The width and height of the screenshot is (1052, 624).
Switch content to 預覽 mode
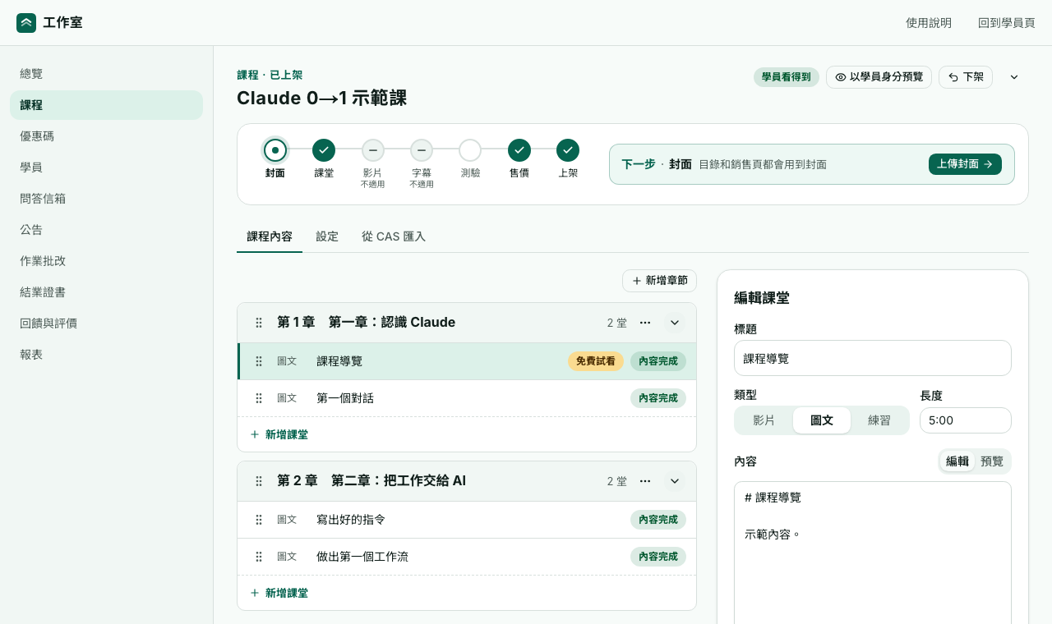click(992, 461)
